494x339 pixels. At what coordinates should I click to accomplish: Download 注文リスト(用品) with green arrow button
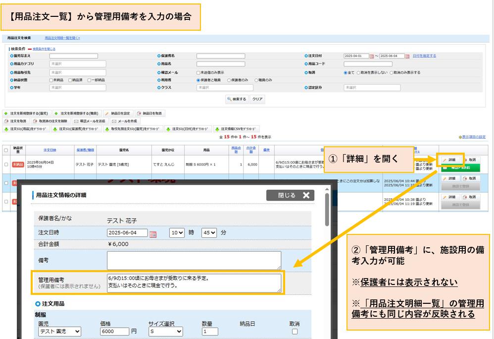(x=26, y=129)
